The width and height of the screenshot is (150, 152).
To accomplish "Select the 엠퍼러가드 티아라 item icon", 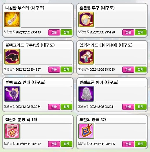I will click(86, 57).
